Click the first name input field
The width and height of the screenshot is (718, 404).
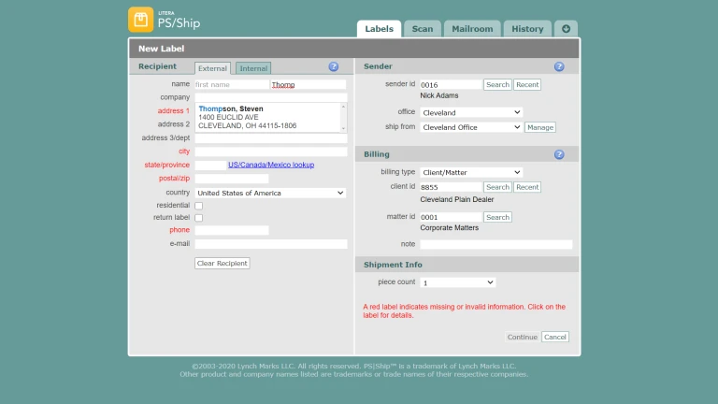[x=232, y=85]
